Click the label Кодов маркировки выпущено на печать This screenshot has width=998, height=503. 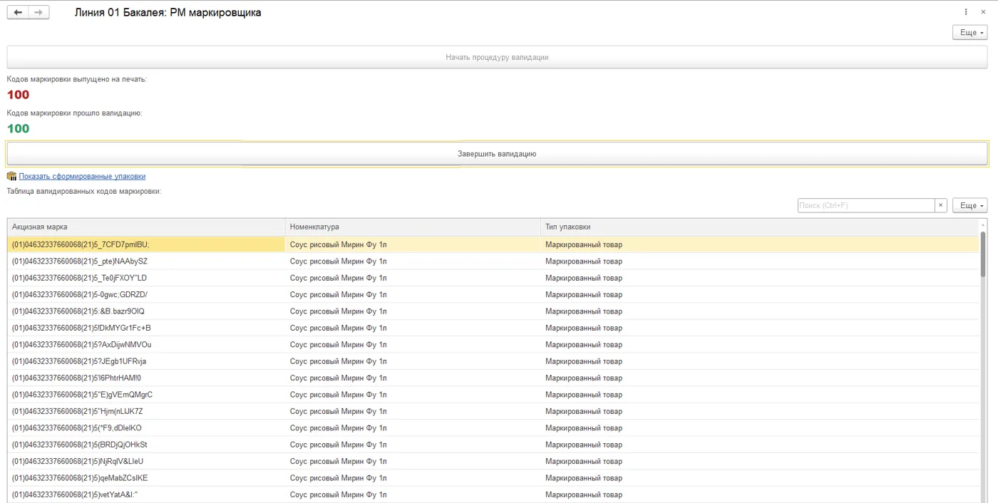(77, 79)
